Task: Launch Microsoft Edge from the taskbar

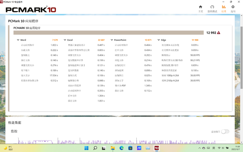Action: (121, 148)
